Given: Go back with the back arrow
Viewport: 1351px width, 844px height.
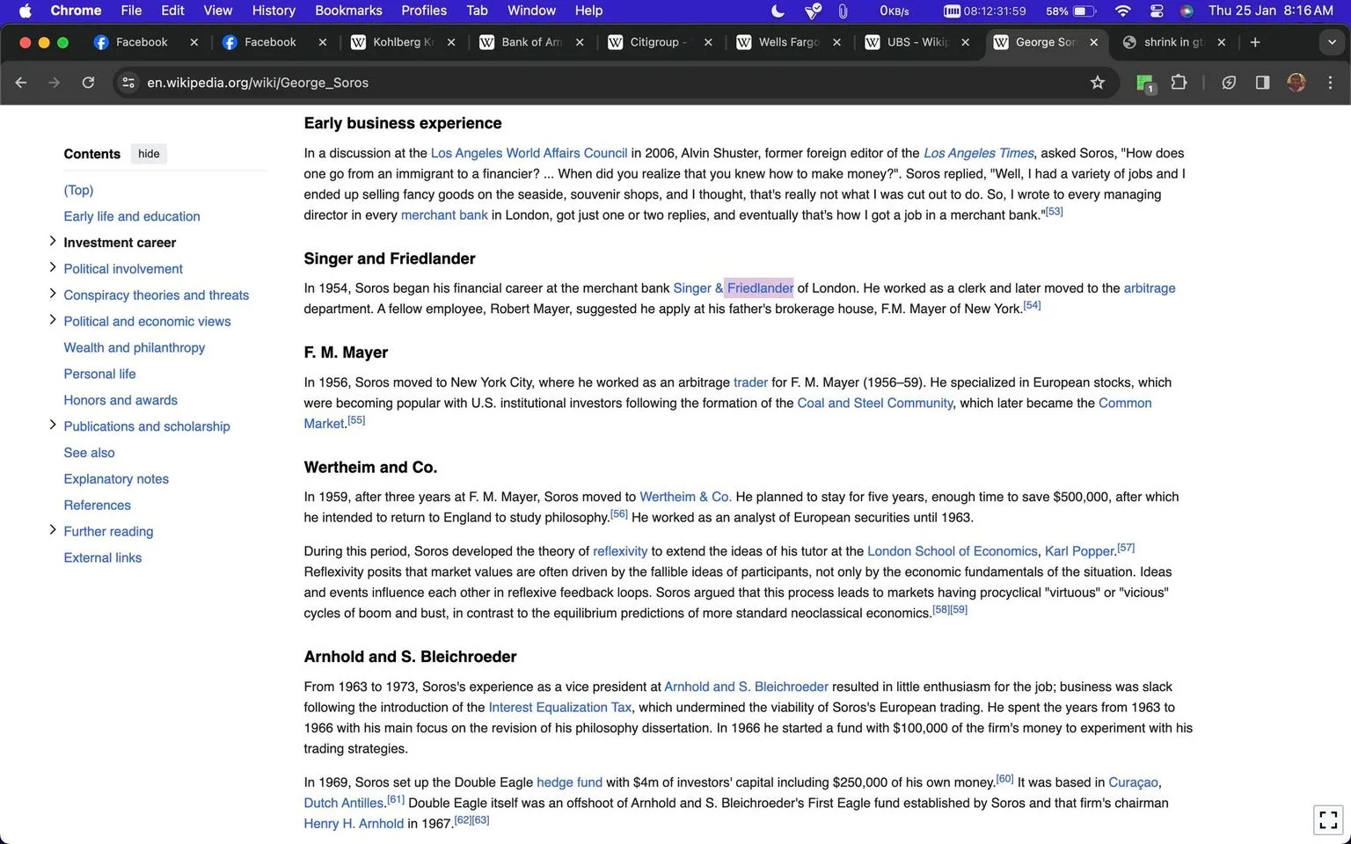Looking at the screenshot, I should point(21,83).
